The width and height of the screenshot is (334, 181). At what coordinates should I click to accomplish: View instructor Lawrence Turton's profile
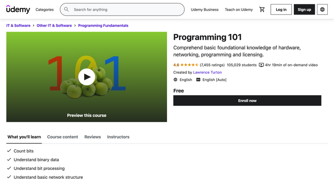coord(207,72)
